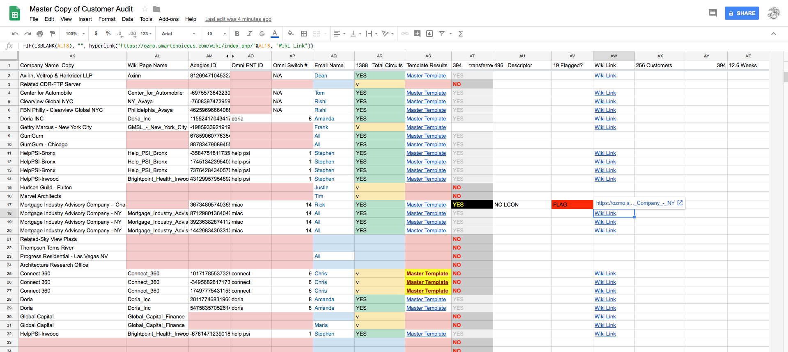Open the vertical align dropdown
The height and width of the screenshot is (352, 788).
(x=355, y=34)
